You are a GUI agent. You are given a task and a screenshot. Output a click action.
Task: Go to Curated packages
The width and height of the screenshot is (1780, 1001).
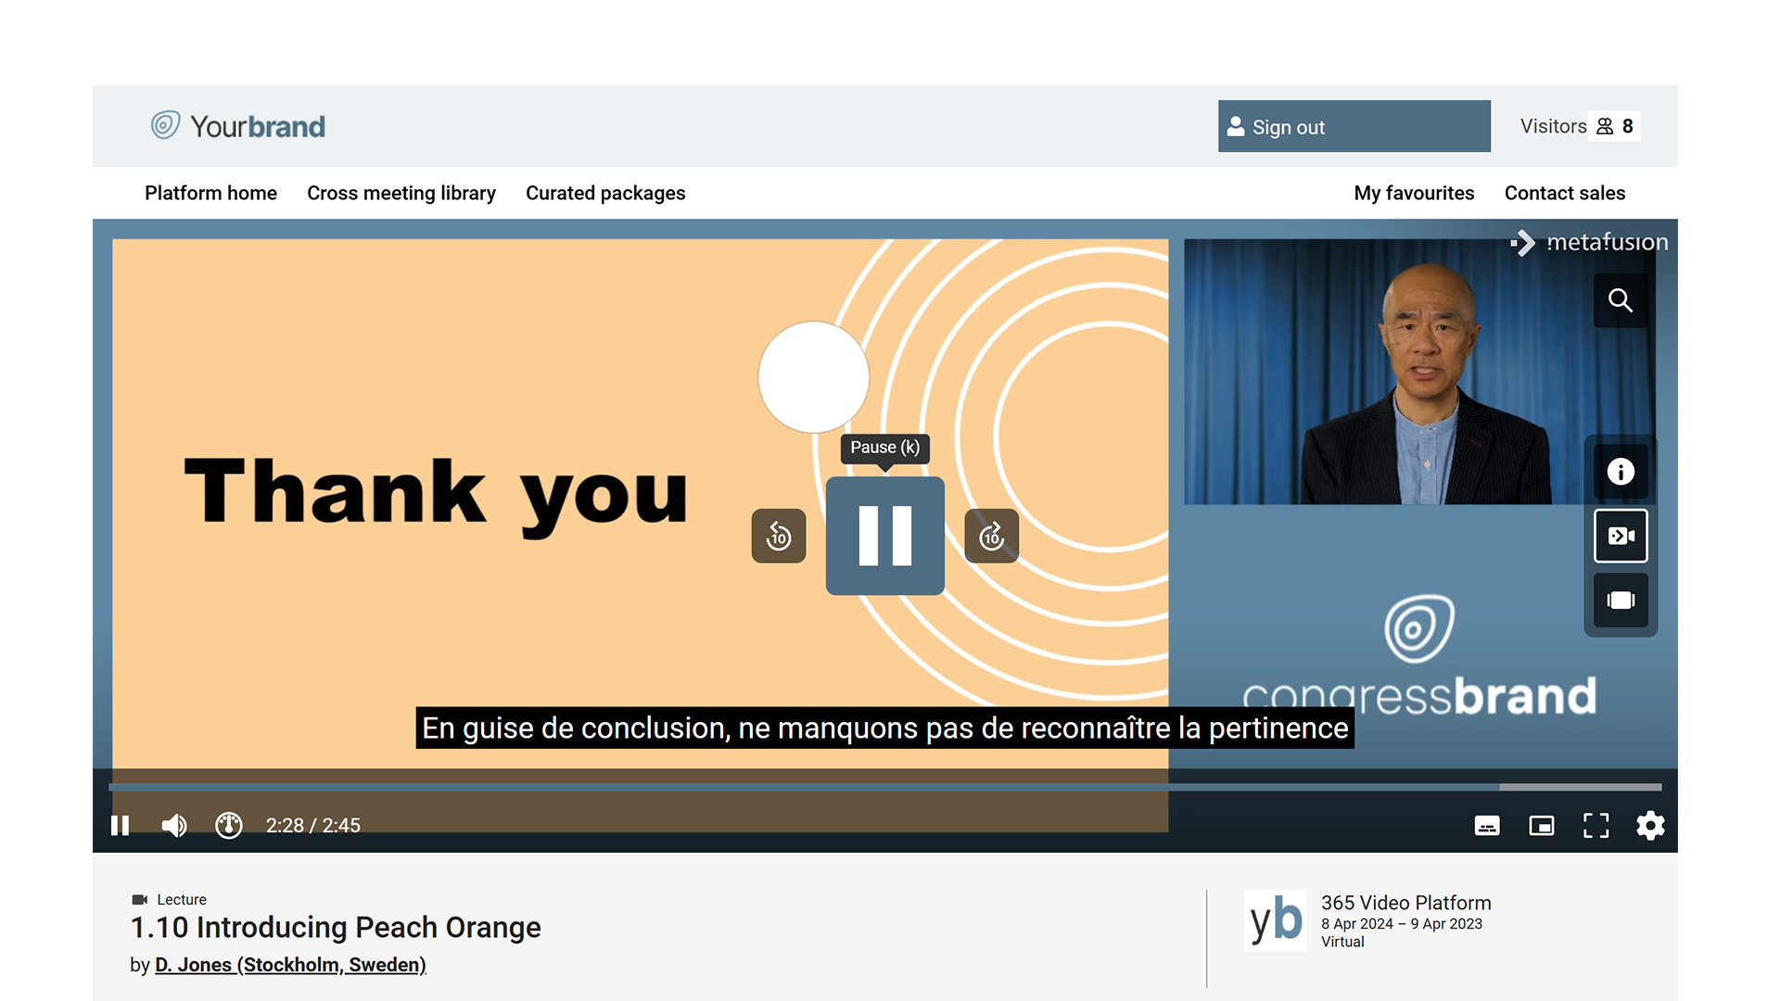pyautogui.click(x=605, y=193)
